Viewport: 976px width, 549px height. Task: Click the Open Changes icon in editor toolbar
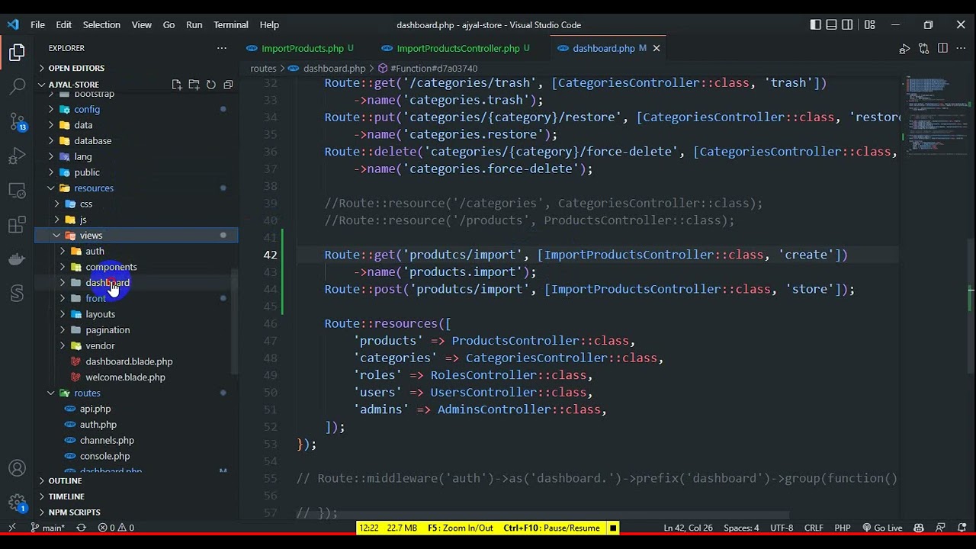(x=923, y=48)
